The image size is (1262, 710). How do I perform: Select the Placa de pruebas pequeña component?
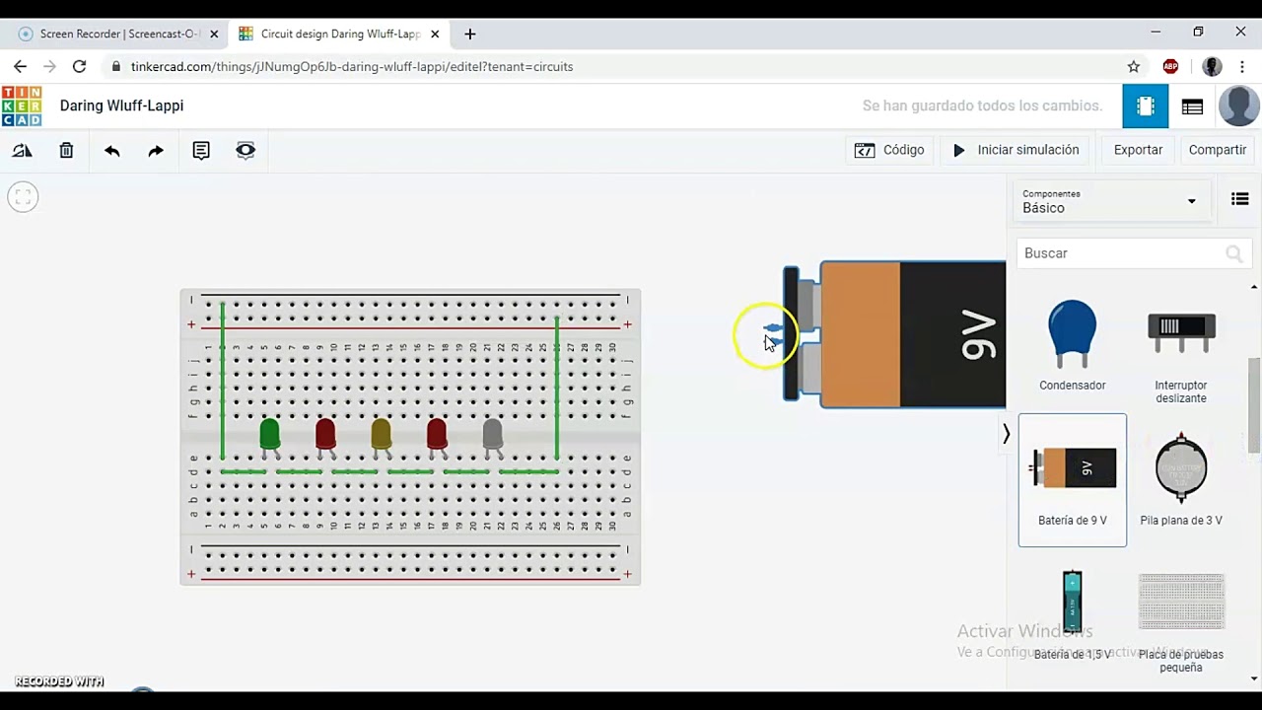[x=1181, y=621]
